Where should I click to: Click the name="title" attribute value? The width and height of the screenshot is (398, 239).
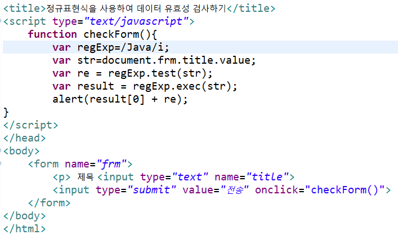tap(268, 177)
